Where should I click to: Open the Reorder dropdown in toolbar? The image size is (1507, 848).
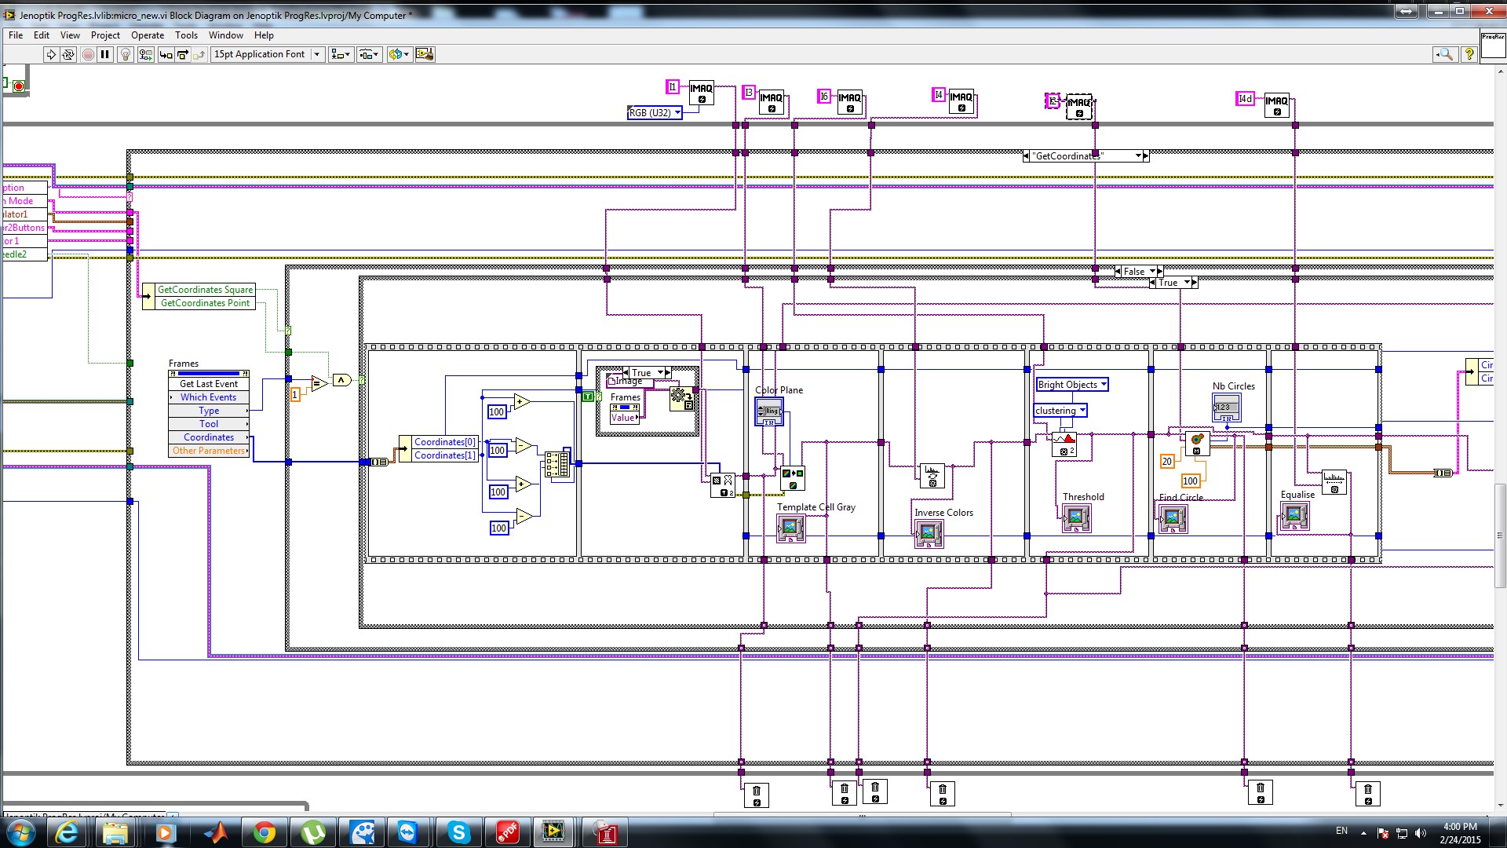pos(399,54)
